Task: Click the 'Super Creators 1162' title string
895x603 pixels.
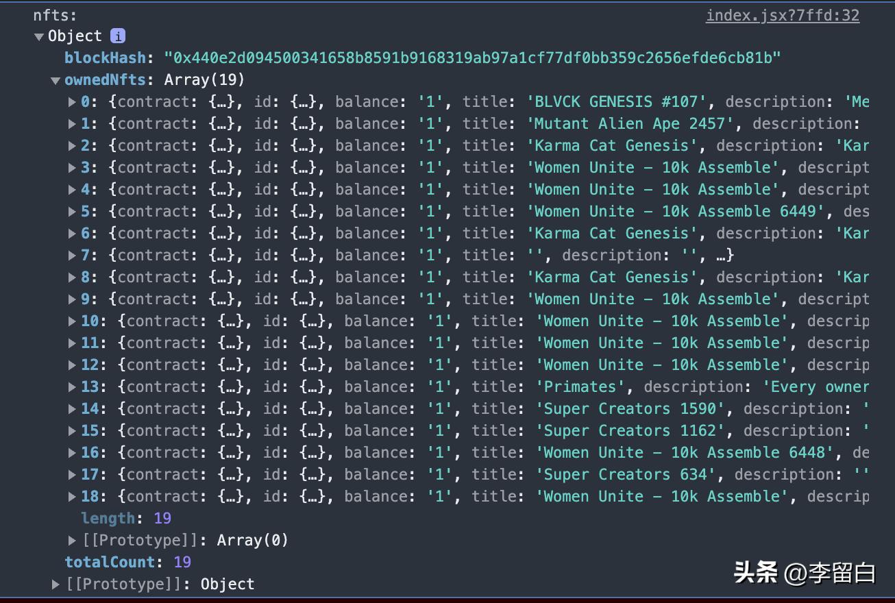Action: coord(630,431)
